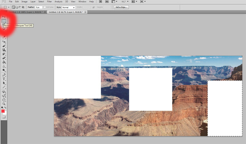Select the Dodge tool
Screen dimensions: 246x144
point(4,70)
